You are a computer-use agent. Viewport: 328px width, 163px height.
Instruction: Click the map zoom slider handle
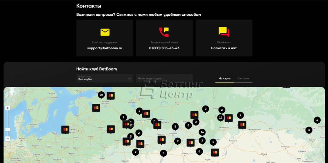[x=8, y=130]
